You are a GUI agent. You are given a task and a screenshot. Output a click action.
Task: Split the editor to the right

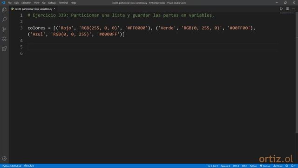click(x=287, y=9)
